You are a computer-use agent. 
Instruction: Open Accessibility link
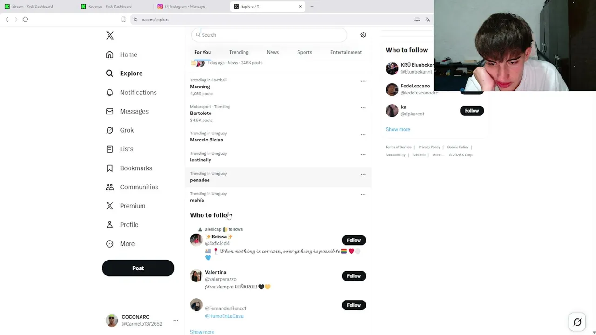pyautogui.click(x=395, y=155)
